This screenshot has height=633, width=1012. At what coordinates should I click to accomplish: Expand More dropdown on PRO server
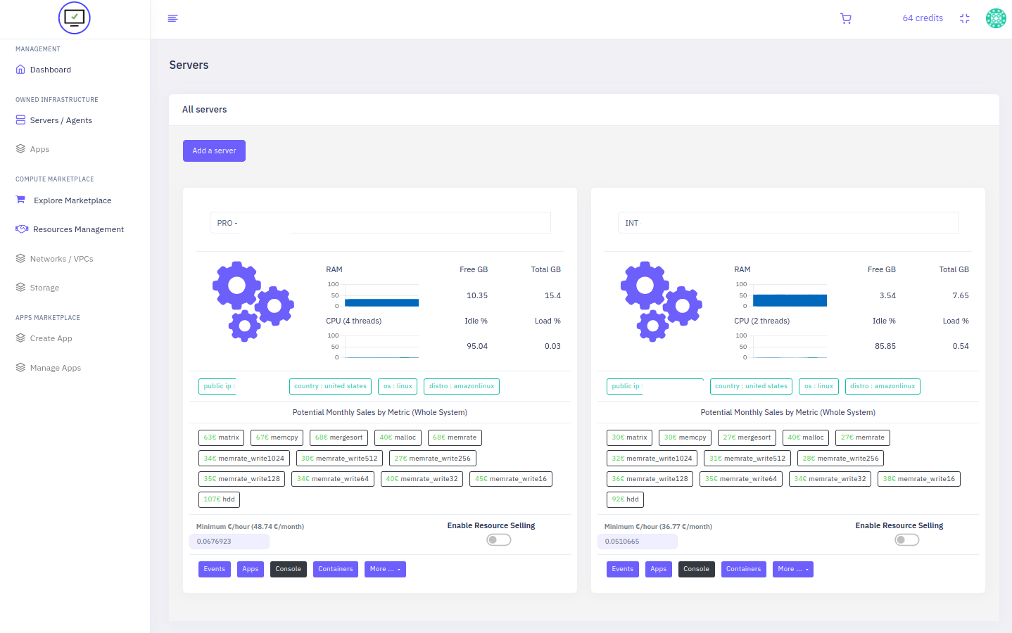(385, 569)
